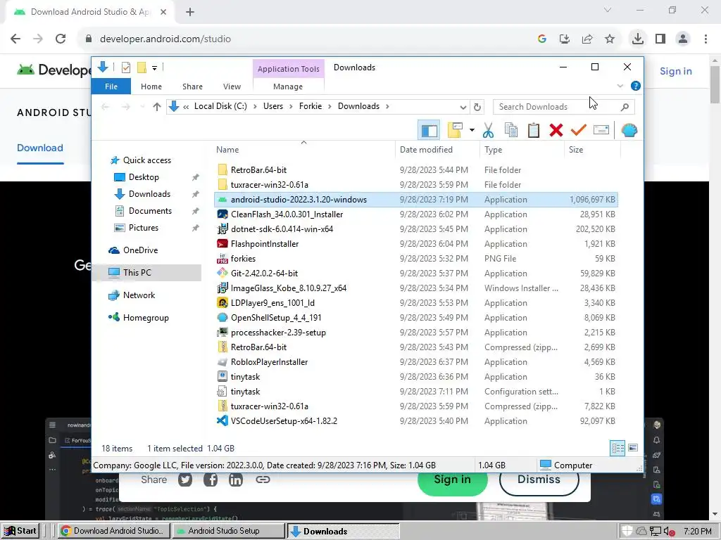The image size is (721, 540).
Task: Click the refresh button beside address bar
Action: point(477,107)
